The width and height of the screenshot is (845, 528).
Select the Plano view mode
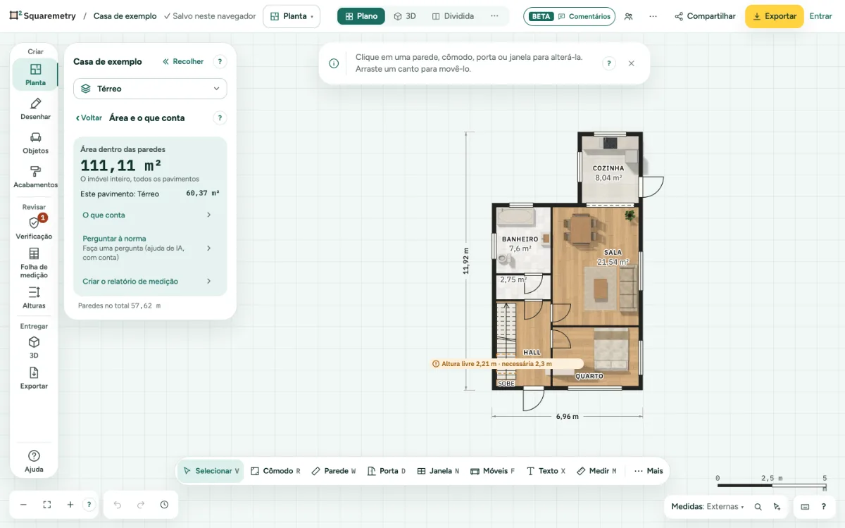click(361, 16)
